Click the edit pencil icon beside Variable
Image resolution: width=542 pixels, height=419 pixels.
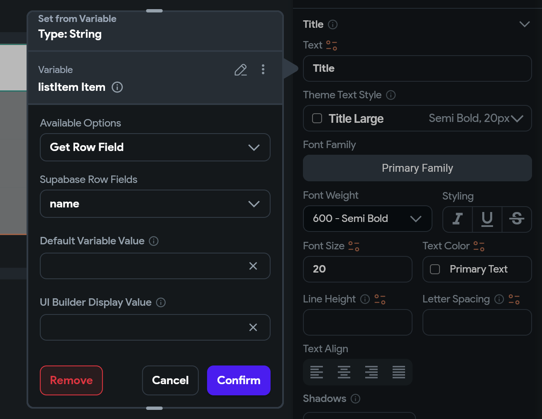pos(241,70)
